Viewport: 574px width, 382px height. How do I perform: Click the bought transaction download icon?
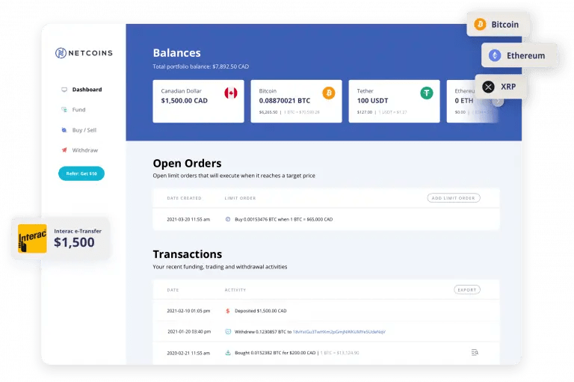(x=228, y=353)
